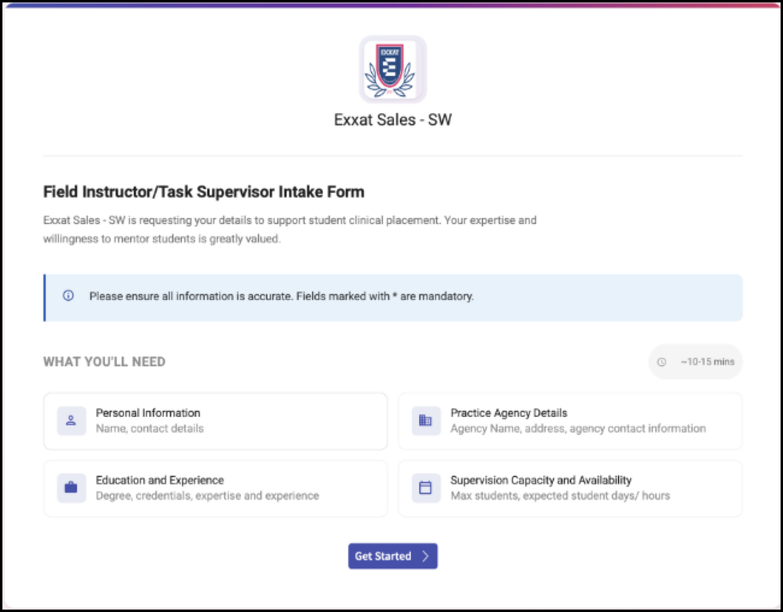Click the mandatory fields information banner
783x612 pixels.
point(393,298)
